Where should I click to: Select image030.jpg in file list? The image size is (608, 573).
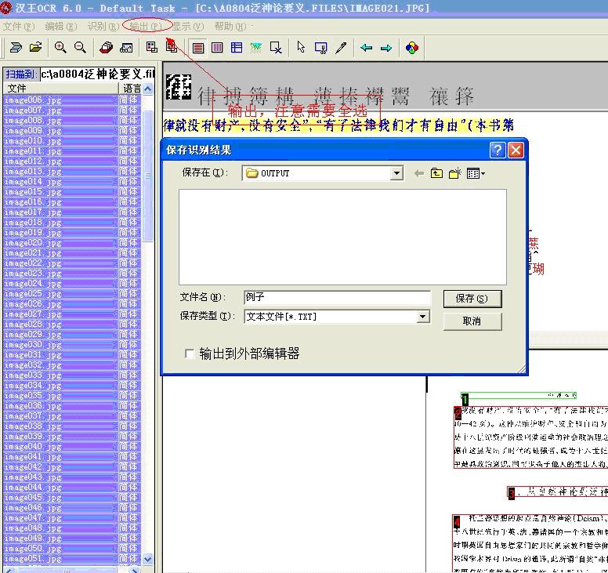tap(72, 345)
